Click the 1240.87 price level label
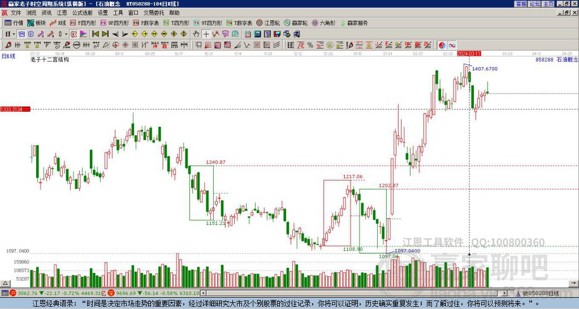 pos(215,162)
